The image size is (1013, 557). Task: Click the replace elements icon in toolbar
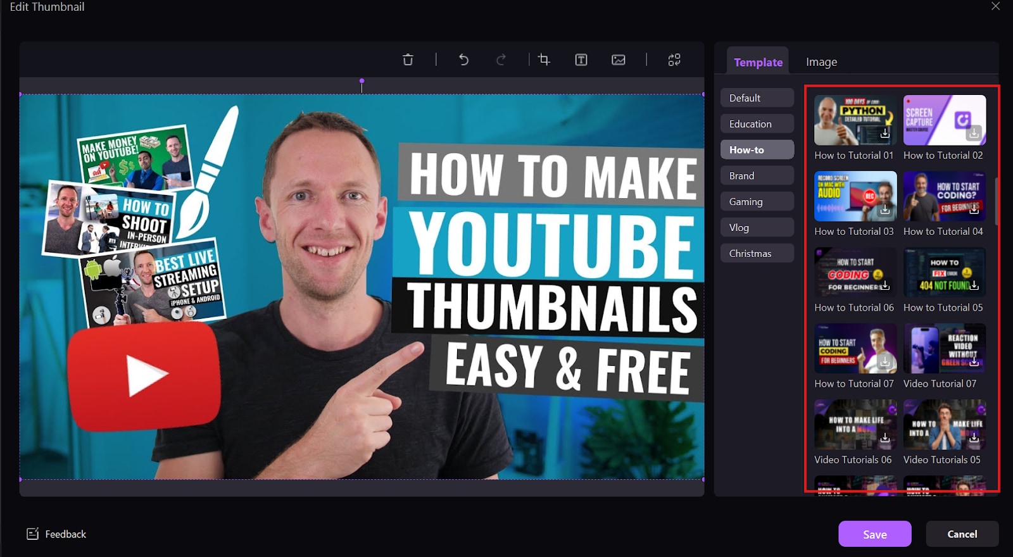(674, 59)
